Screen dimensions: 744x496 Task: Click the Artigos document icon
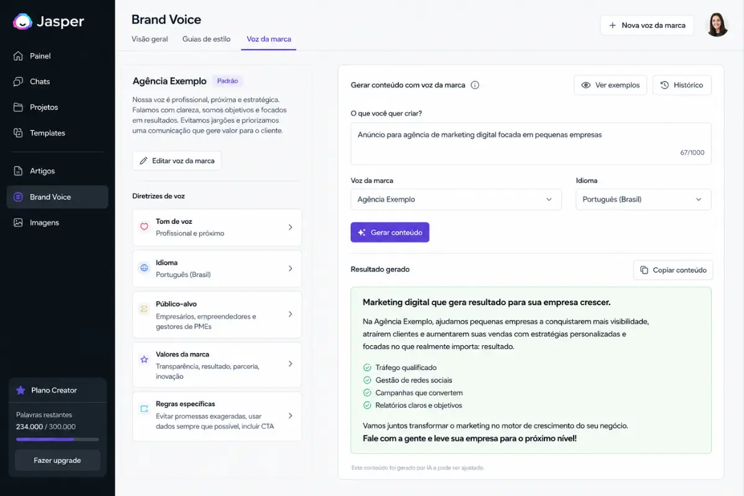pyautogui.click(x=18, y=170)
